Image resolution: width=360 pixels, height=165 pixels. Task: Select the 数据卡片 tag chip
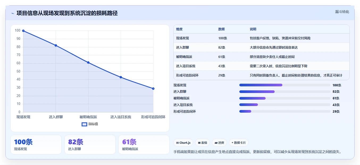[x=239, y=143]
